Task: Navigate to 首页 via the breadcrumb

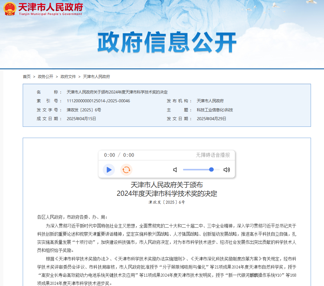Action: [x=26, y=77]
